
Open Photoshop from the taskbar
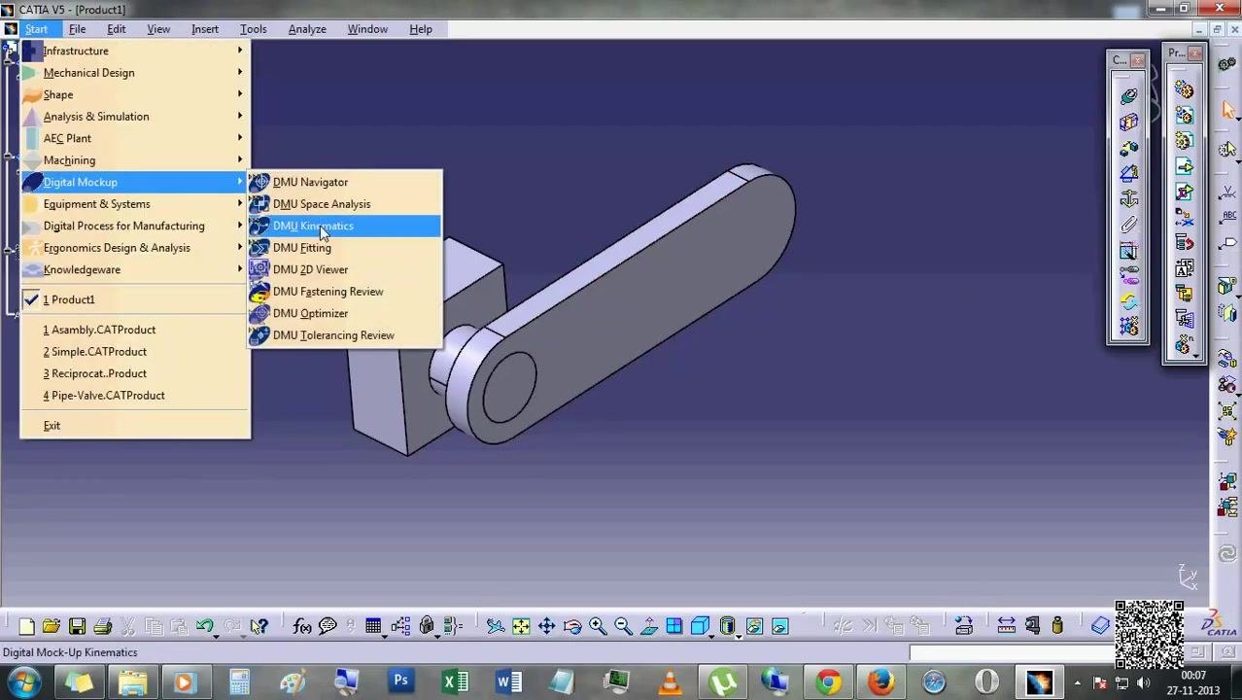click(400, 682)
